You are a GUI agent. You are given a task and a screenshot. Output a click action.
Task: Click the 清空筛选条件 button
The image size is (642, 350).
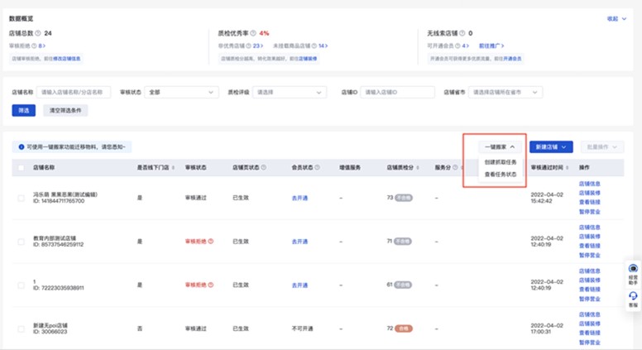[x=65, y=110]
